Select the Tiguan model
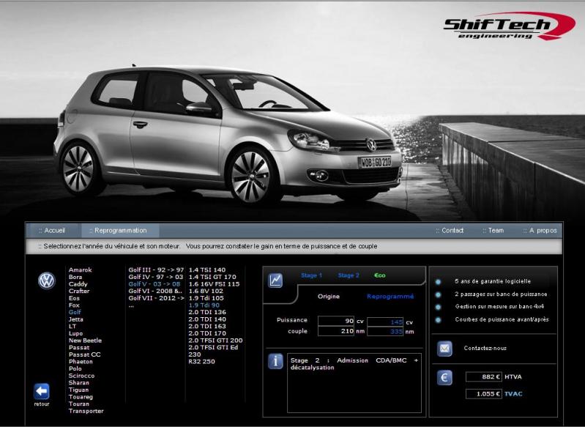The image size is (585, 427). (x=79, y=390)
